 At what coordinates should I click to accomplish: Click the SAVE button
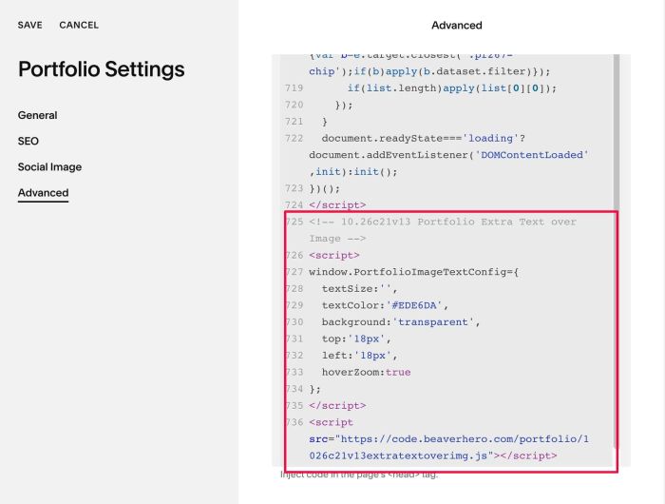[x=29, y=25]
